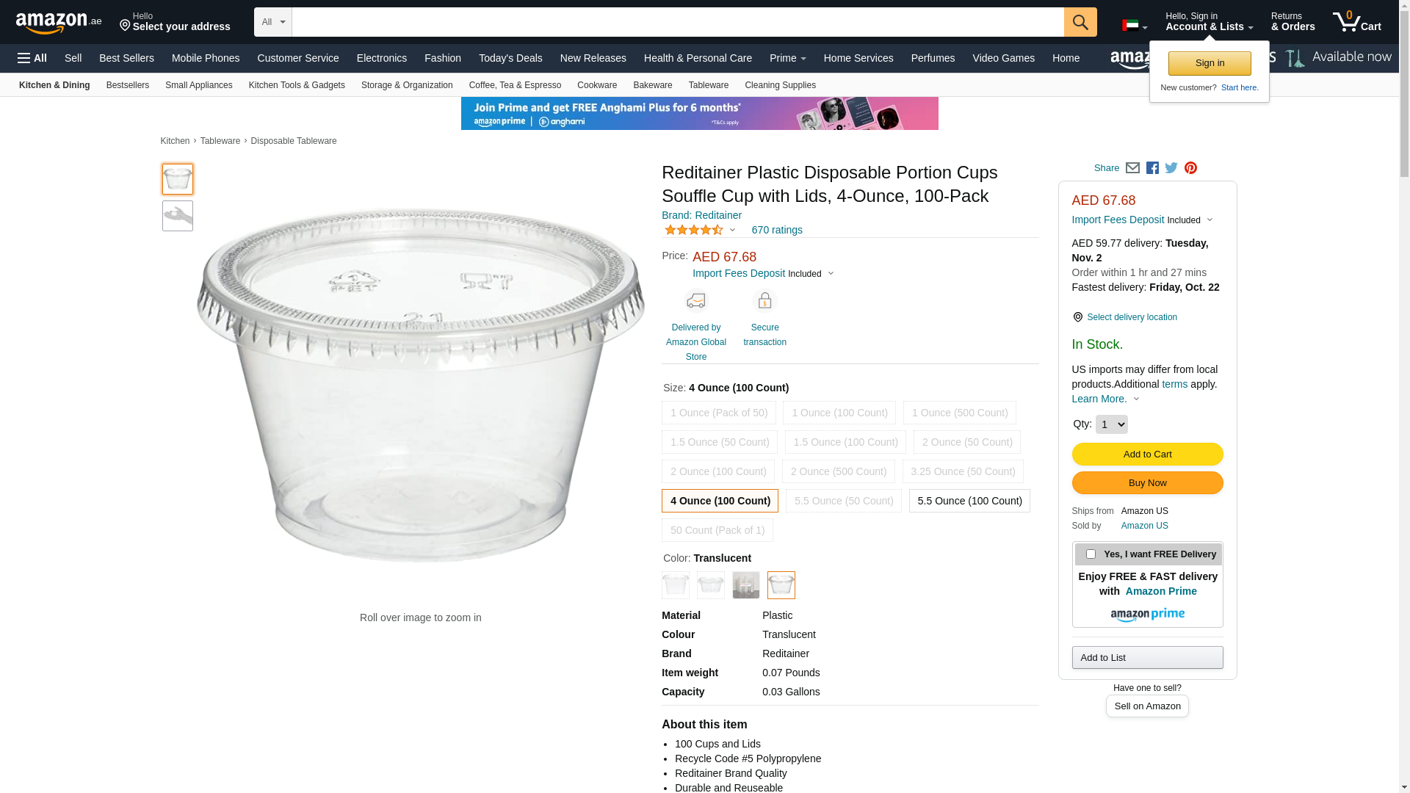Screen dimensions: 1410x793
Task: Click the search magnifier button
Action: tap(1080, 22)
